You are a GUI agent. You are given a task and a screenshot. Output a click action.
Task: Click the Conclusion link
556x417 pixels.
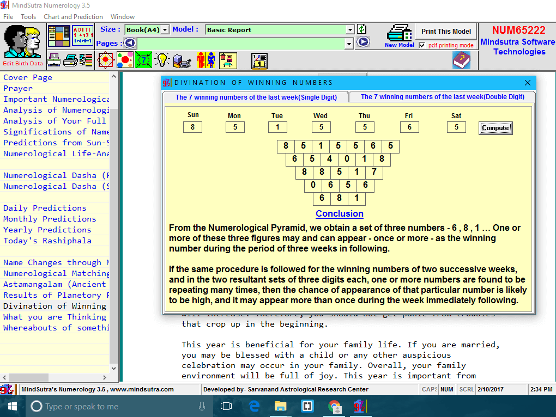click(340, 213)
